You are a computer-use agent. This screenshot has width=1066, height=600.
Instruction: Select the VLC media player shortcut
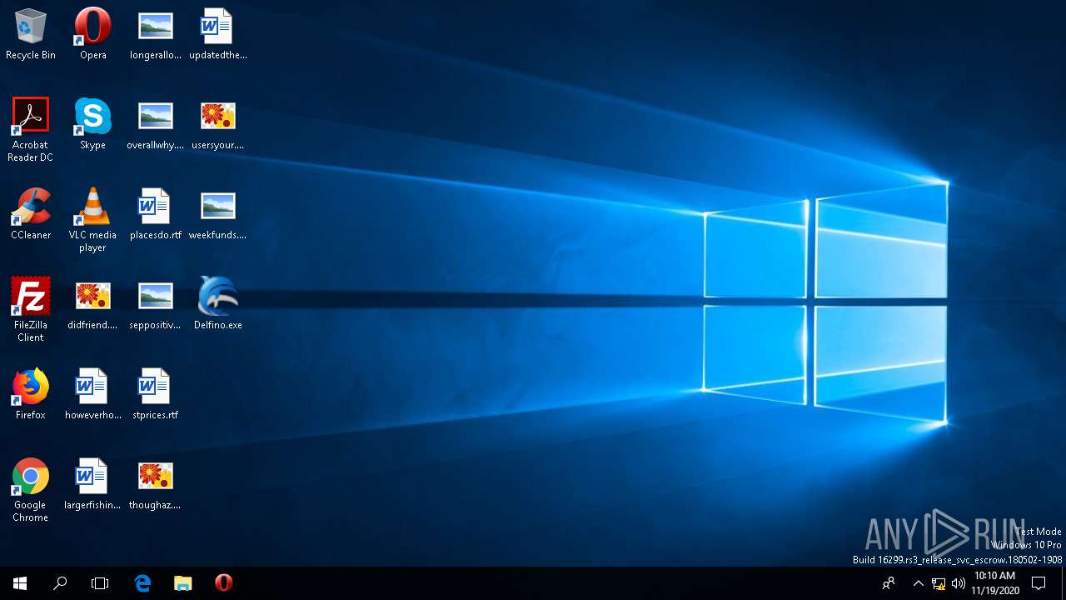(x=92, y=220)
